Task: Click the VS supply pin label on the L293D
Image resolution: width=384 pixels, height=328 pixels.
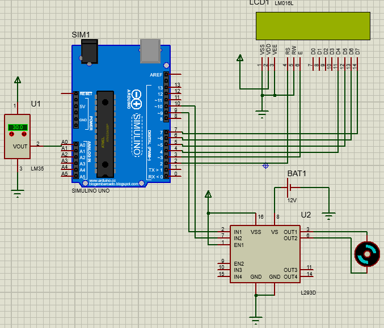Action: [x=275, y=232]
